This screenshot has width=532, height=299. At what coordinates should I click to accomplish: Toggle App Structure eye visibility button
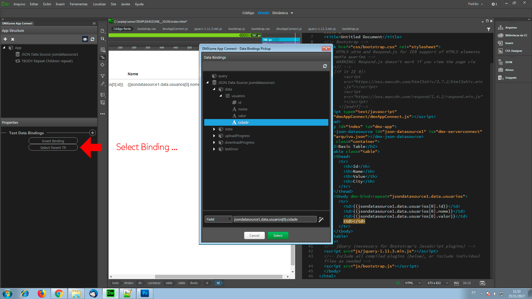pos(85,39)
